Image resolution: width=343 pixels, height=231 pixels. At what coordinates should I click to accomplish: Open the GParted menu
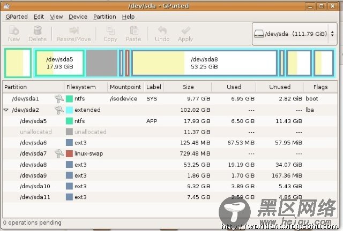point(17,17)
